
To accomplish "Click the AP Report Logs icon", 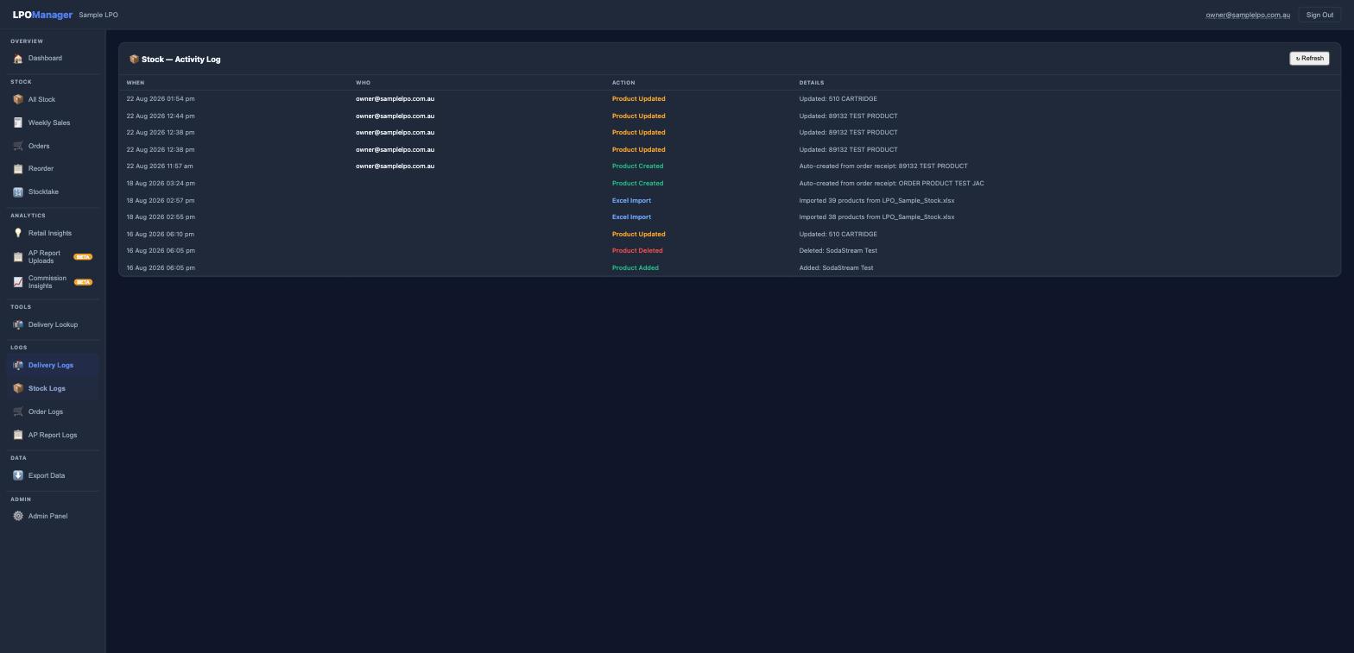I will click(18, 436).
